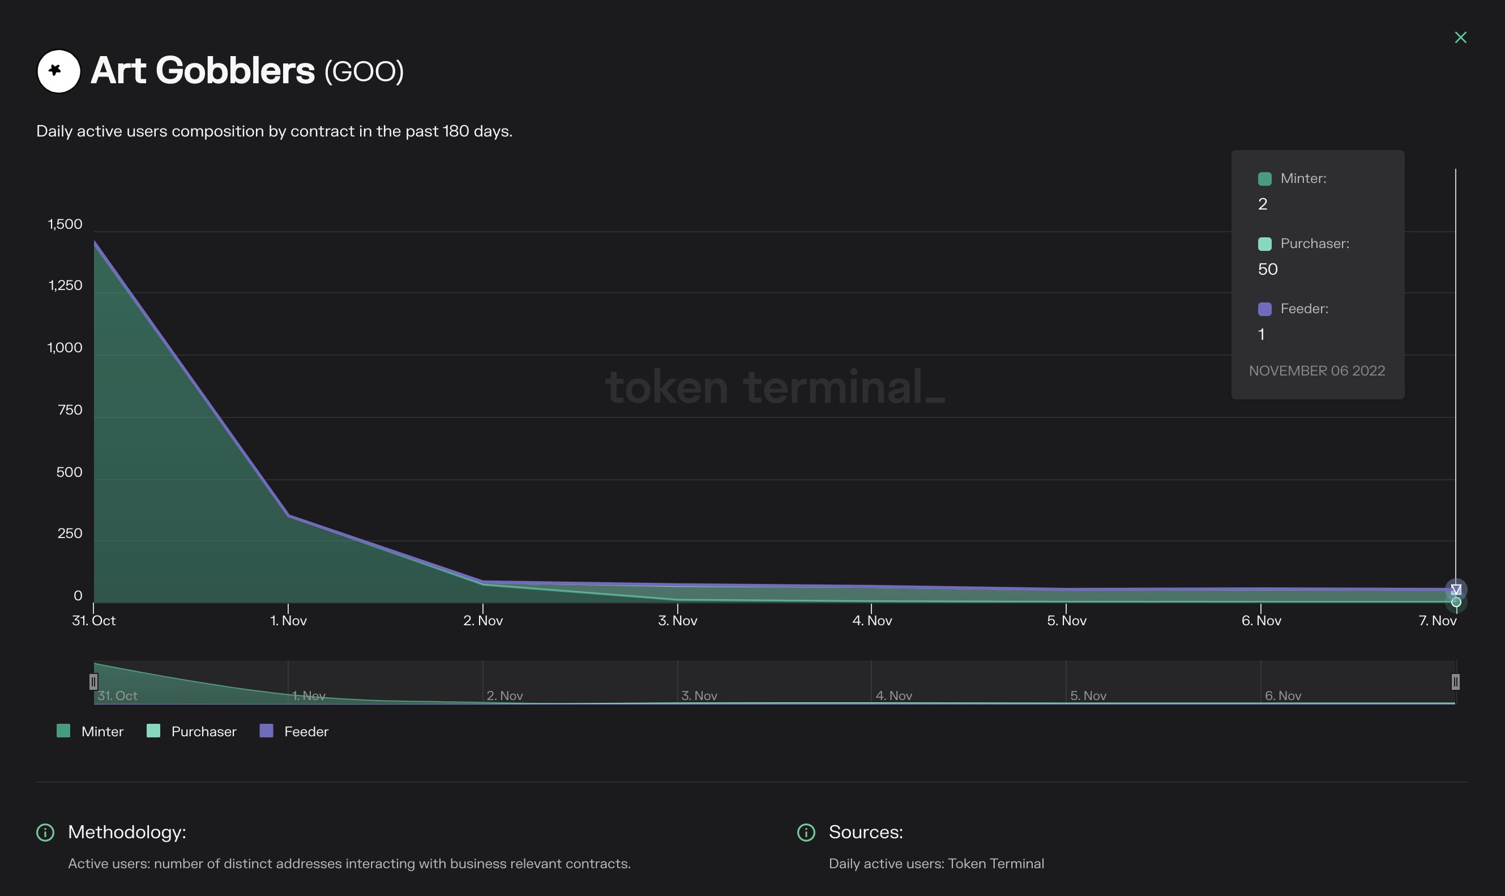Click the left range navigator handle
Screen dimensions: 1505x896
93,682
